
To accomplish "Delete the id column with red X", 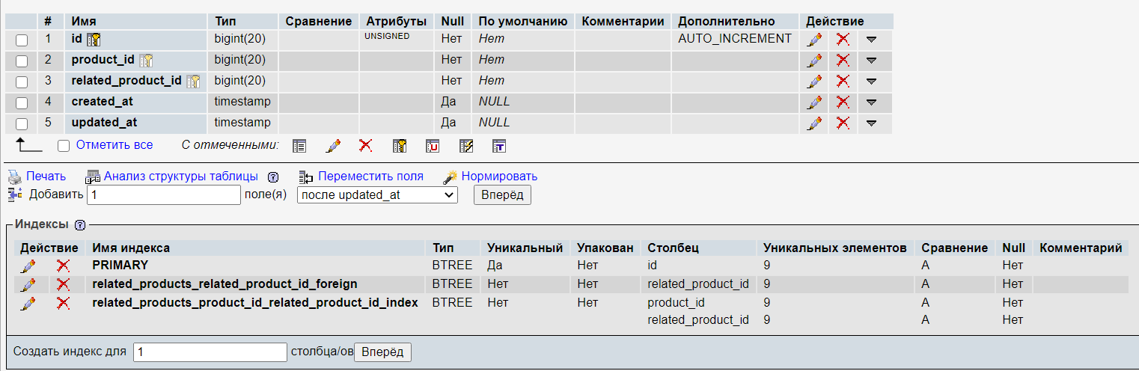I will coord(843,39).
